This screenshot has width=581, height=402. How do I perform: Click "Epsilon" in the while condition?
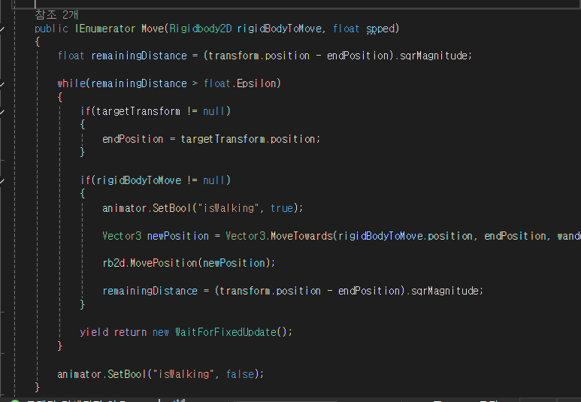pos(256,83)
